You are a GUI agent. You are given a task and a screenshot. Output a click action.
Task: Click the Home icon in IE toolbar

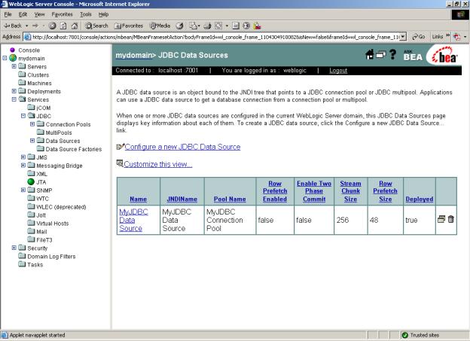[x=75, y=26]
